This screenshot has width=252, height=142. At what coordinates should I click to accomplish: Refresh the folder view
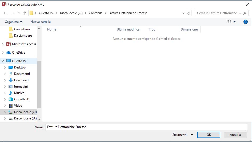[189, 13]
